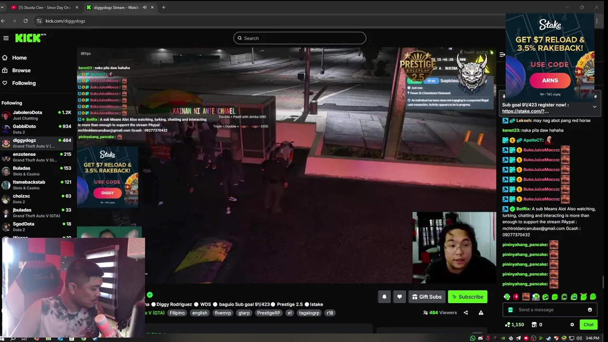The width and height of the screenshot is (608, 342).
Task: Select the PrestigeRP tag
Action: [268, 313]
